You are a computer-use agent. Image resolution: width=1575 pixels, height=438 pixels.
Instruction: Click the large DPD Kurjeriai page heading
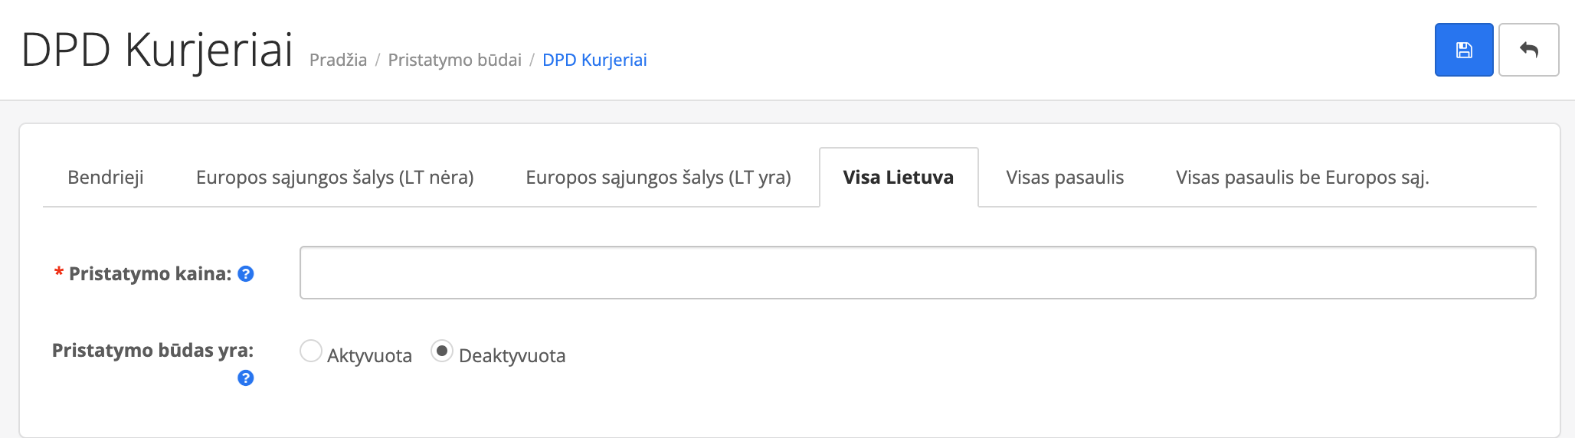click(x=157, y=51)
